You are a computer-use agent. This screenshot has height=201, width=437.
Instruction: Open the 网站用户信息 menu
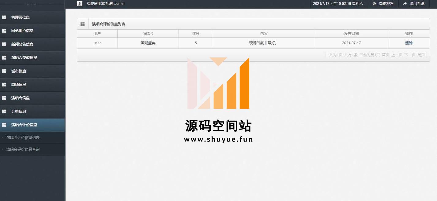tap(32, 31)
